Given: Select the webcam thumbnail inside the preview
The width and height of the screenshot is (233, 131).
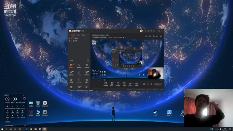Looking at the screenshot, I should click(156, 73).
